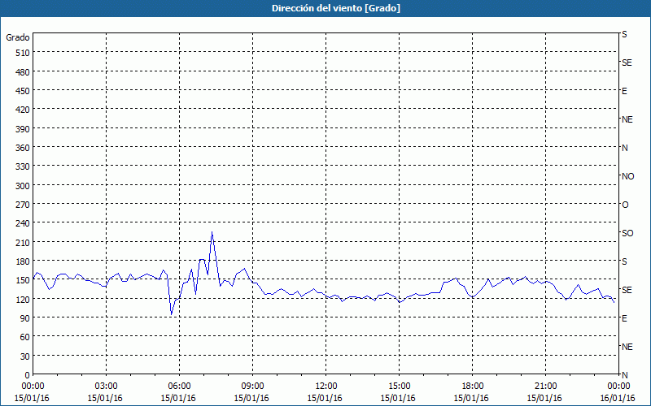Click the 270 degree label
651x406 pixels.
pyautogui.click(x=24, y=205)
